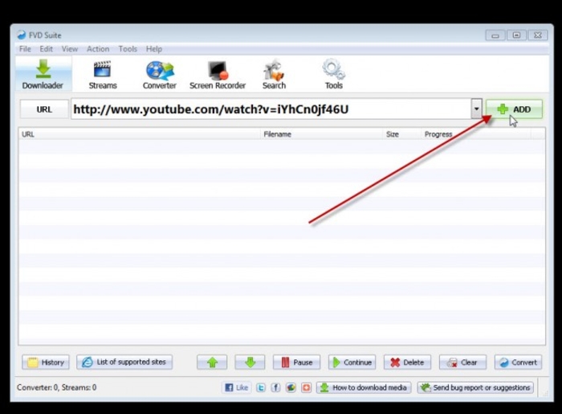Click the Facebook Like button
The image size is (562, 414).
coord(237,387)
